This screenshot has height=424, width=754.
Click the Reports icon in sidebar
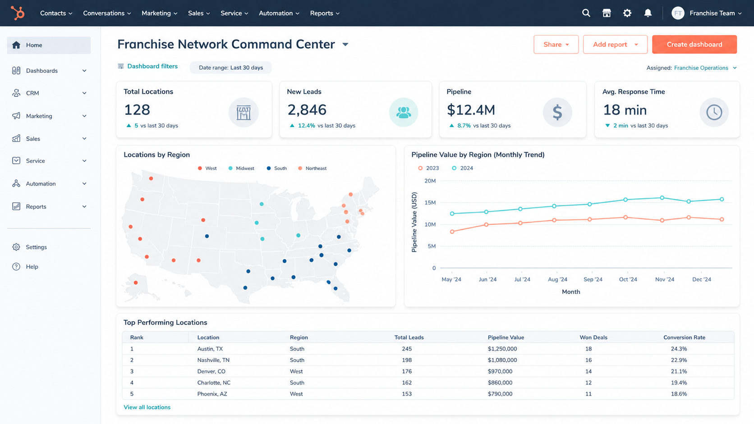16,206
